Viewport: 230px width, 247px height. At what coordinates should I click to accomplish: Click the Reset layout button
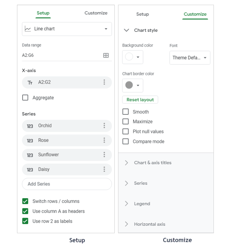coord(140,100)
